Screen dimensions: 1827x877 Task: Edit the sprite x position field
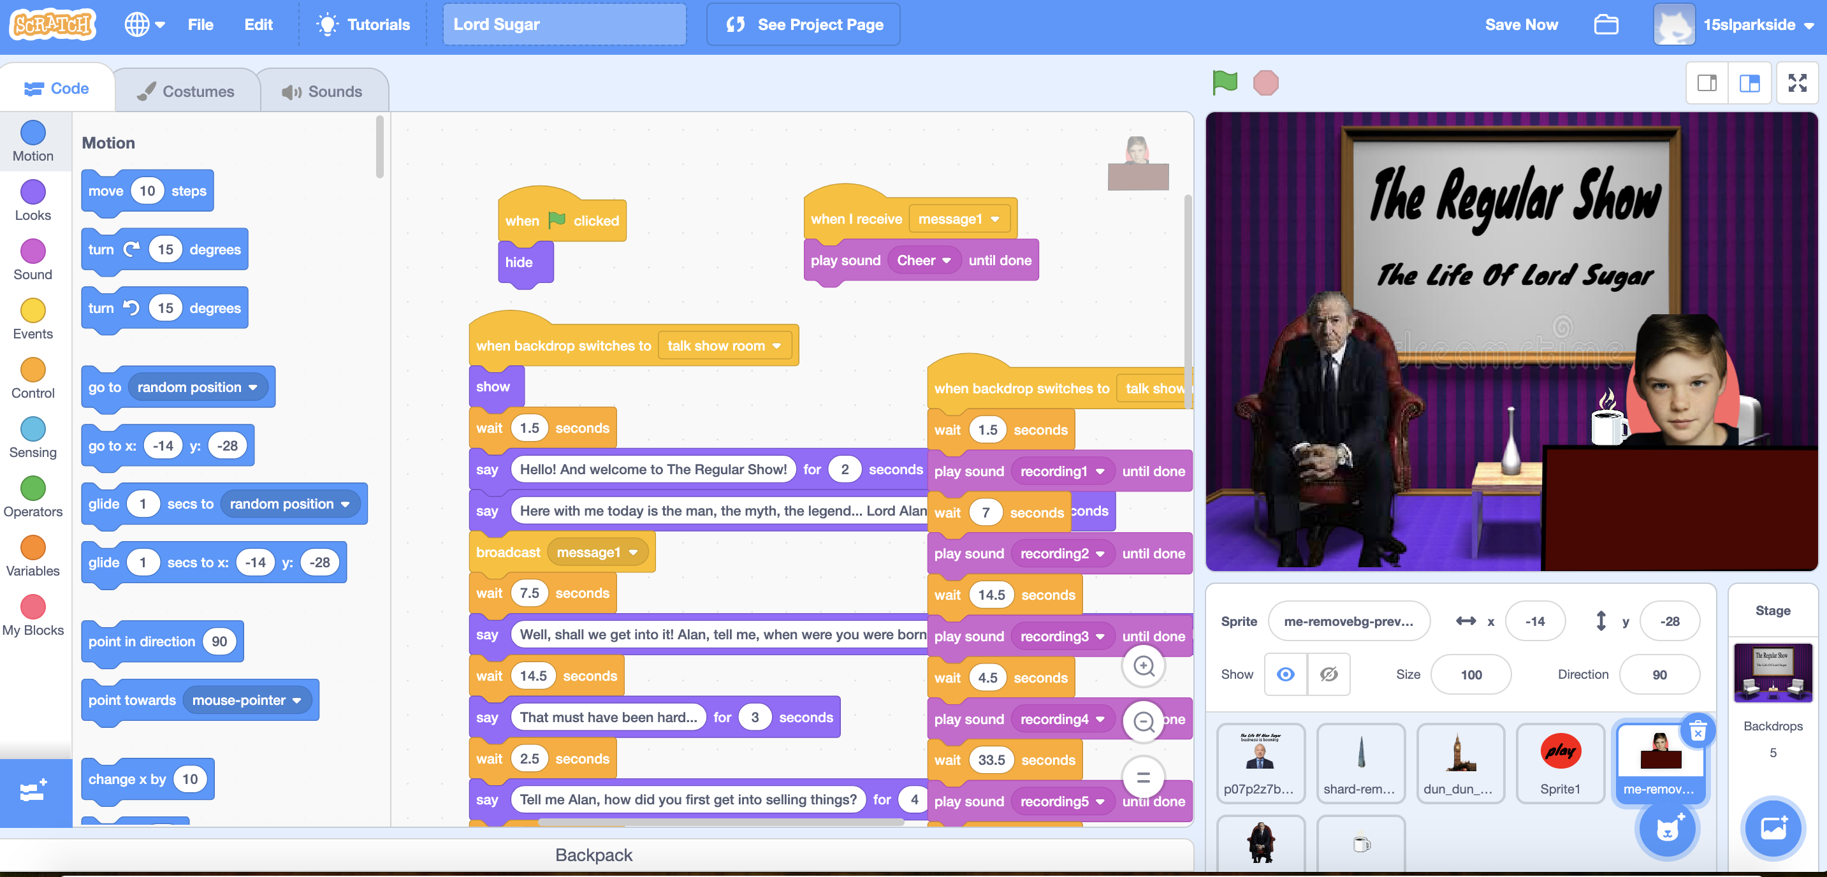pyautogui.click(x=1535, y=621)
